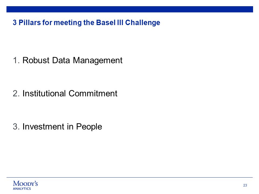Screen dimensions: 259x194
Task: Select the slide title about Basel III Challenge
Action: coord(86,23)
